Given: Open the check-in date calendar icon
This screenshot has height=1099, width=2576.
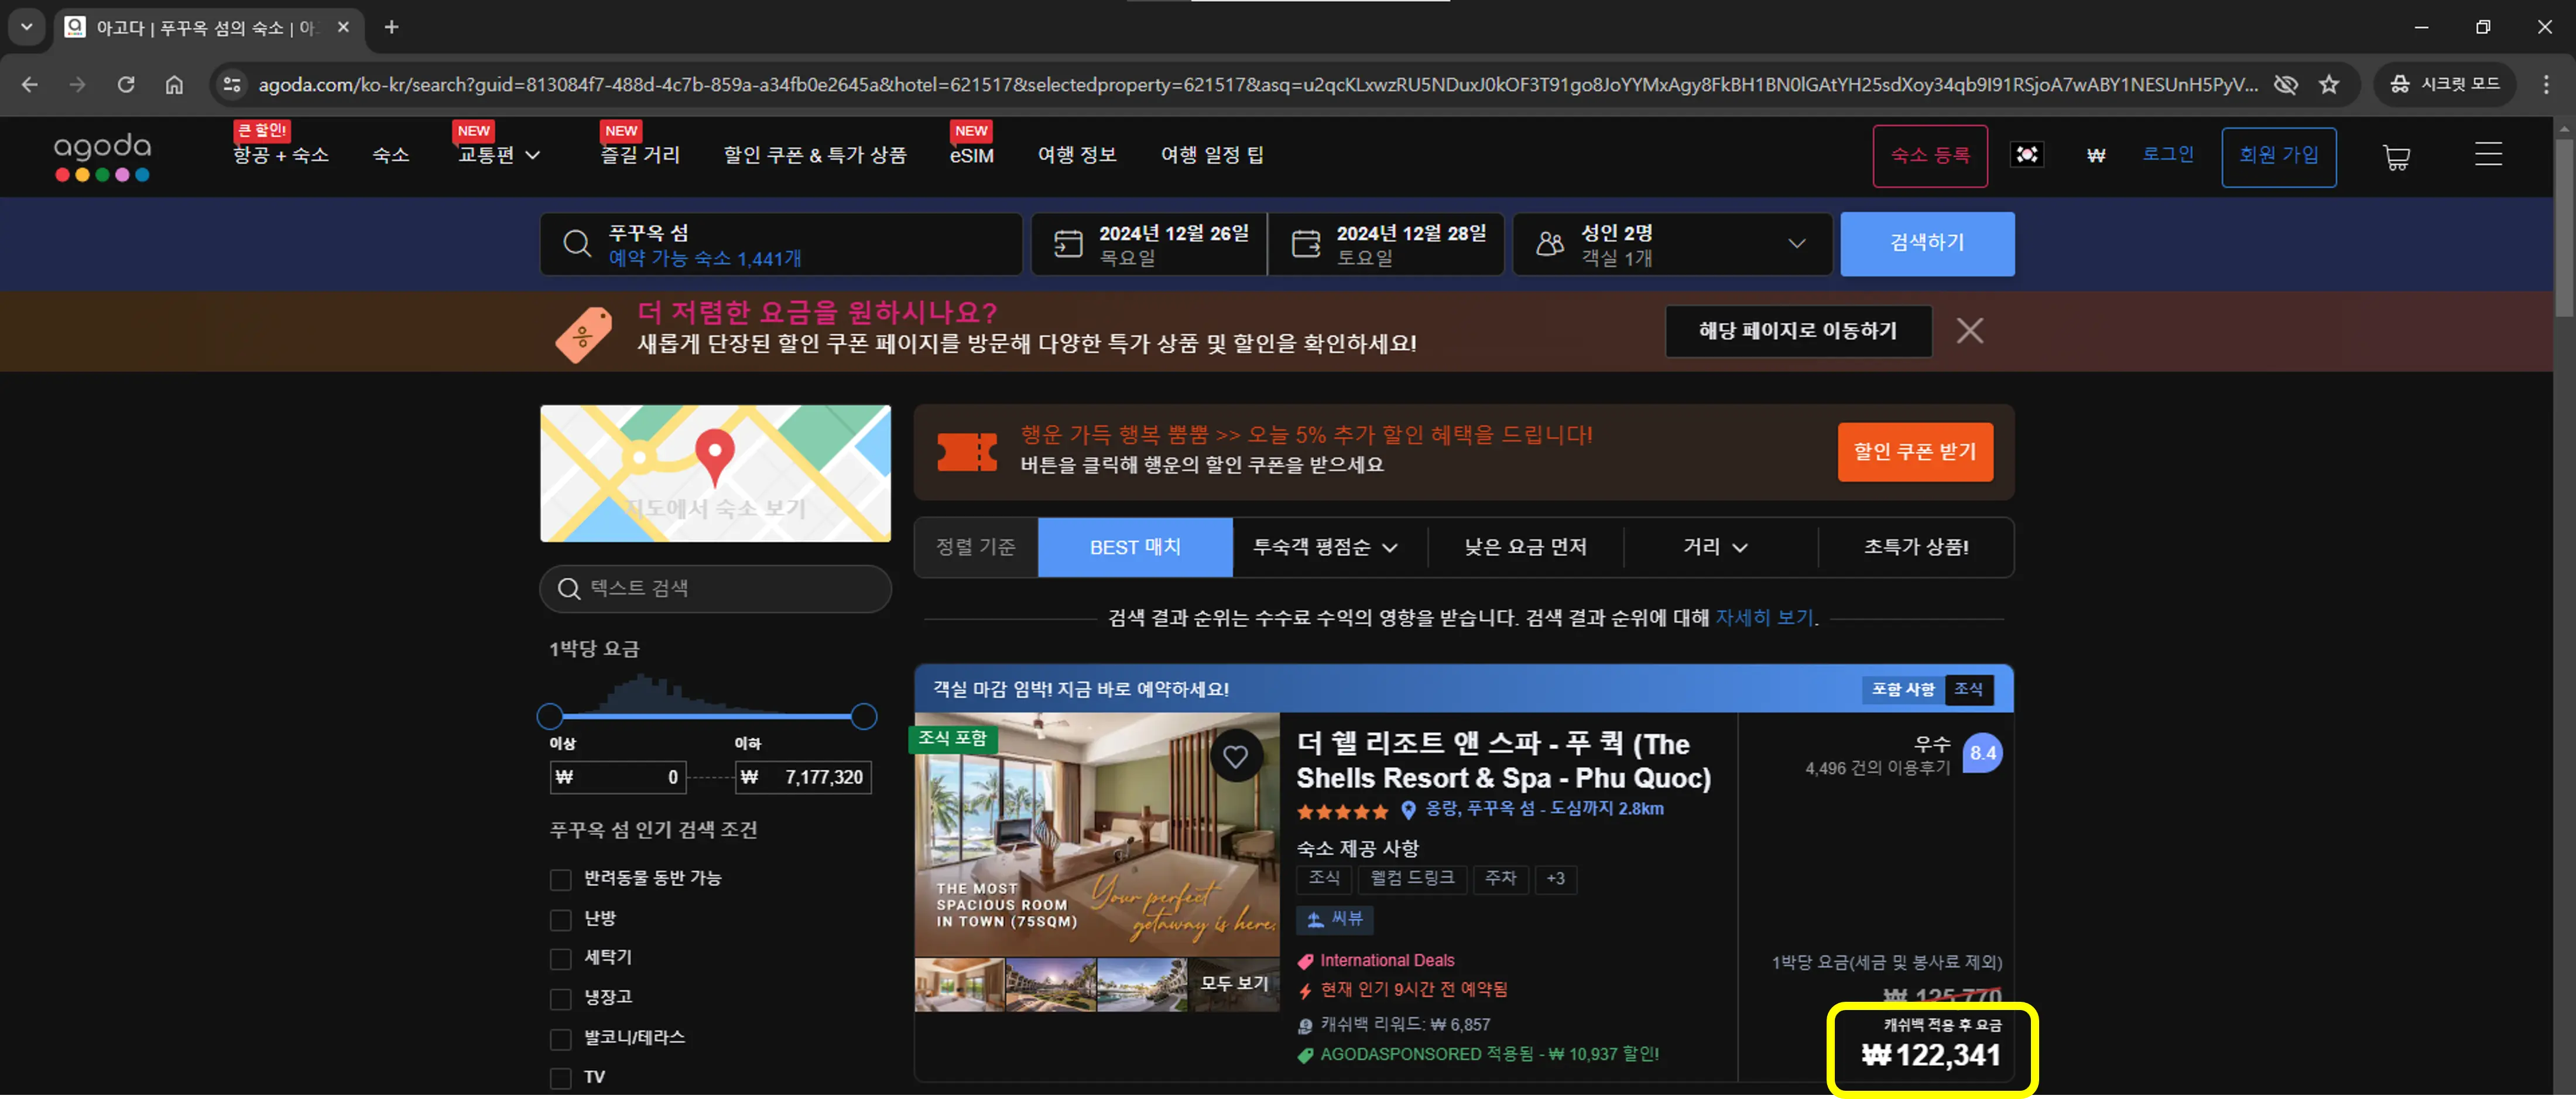Looking at the screenshot, I should [1069, 243].
